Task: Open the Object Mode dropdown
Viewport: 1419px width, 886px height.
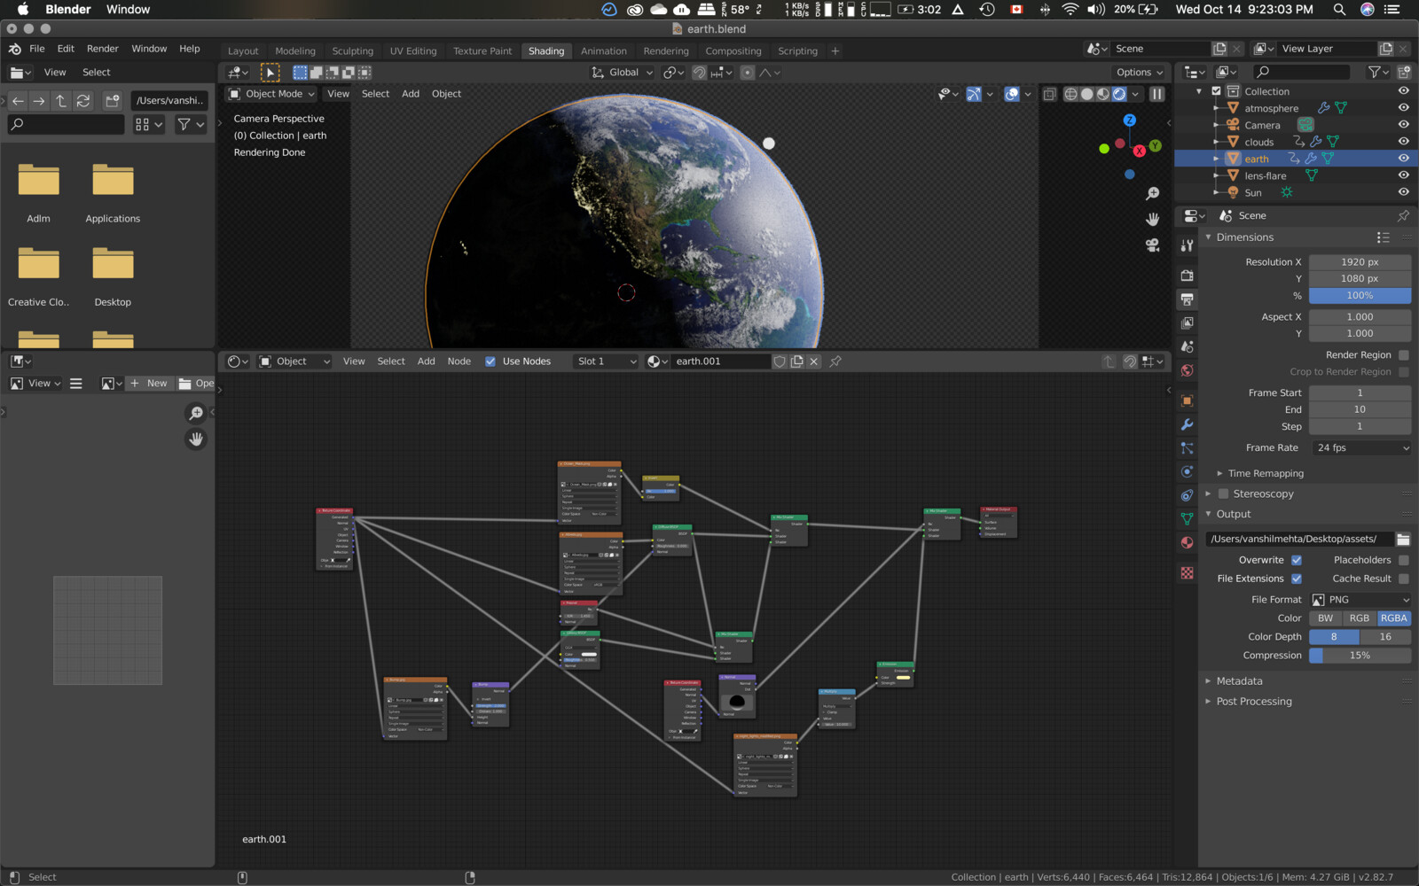Action: [x=271, y=94]
